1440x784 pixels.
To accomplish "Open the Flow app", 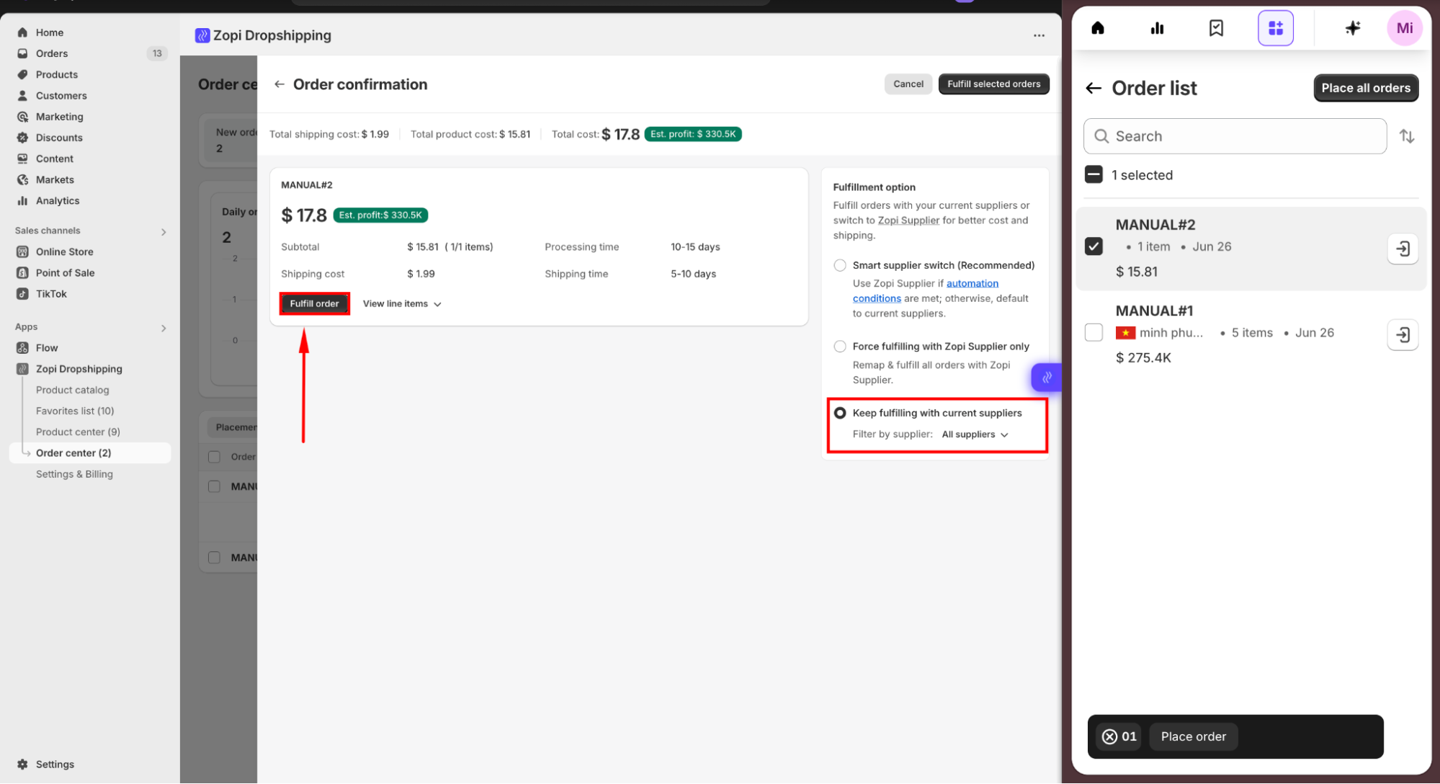I will tap(47, 347).
